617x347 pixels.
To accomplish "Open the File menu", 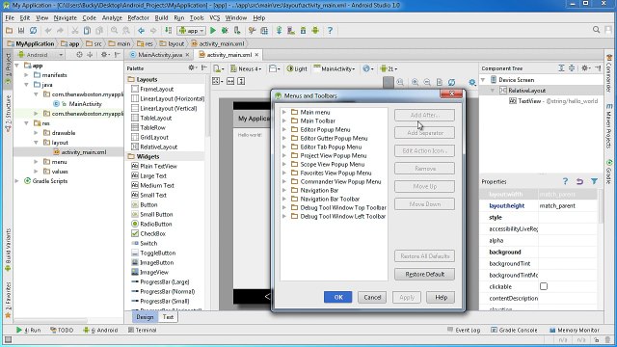I will [x=10, y=17].
